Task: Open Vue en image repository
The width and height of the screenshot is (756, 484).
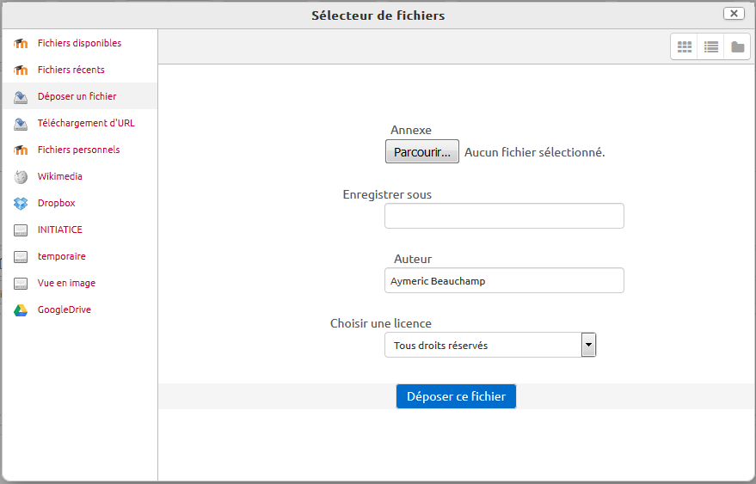Action: 66,283
